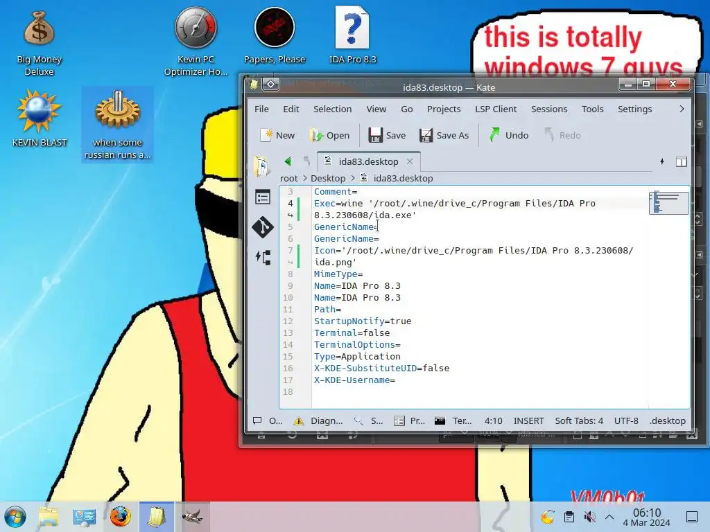Click the Open file toolbar button
The width and height of the screenshot is (710, 532).
[329, 135]
